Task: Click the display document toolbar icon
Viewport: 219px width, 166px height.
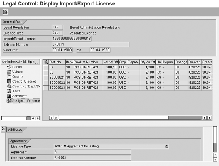Action: pyautogui.click(x=5, y=12)
